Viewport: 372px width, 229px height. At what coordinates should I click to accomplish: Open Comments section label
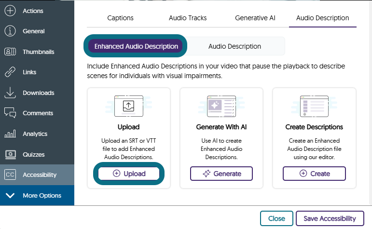(x=38, y=113)
